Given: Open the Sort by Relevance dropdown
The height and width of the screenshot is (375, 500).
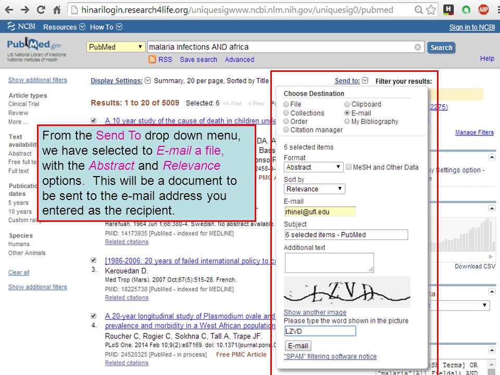Looking at the screenshot, I should pos(315,189).
